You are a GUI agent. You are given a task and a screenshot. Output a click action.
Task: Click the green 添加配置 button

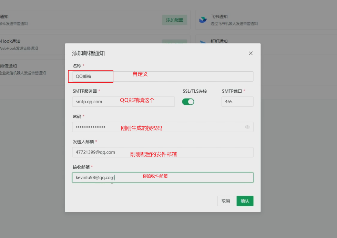tap(174, 20)
